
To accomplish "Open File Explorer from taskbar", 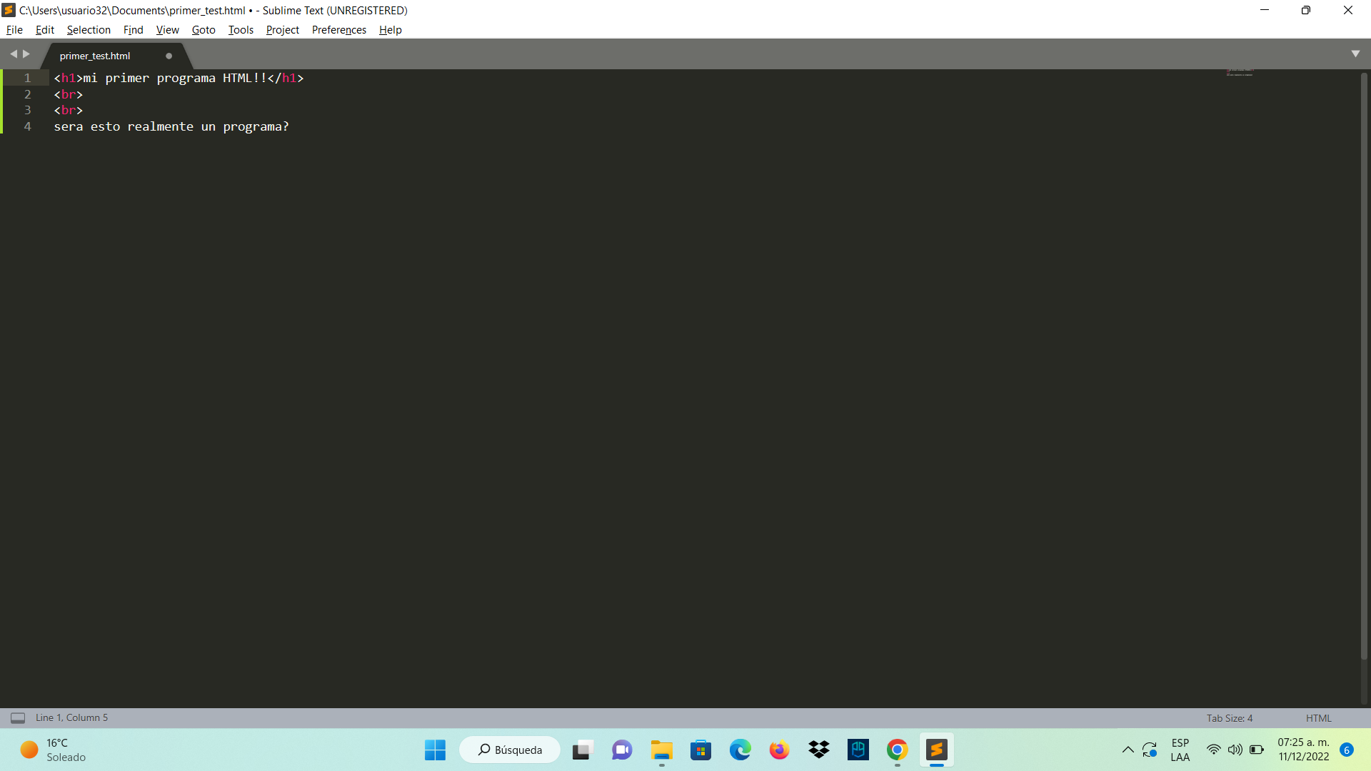I will [661, 750].
